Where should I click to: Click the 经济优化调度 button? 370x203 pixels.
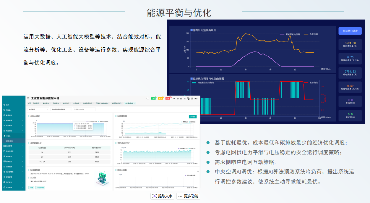click(350, 31)
